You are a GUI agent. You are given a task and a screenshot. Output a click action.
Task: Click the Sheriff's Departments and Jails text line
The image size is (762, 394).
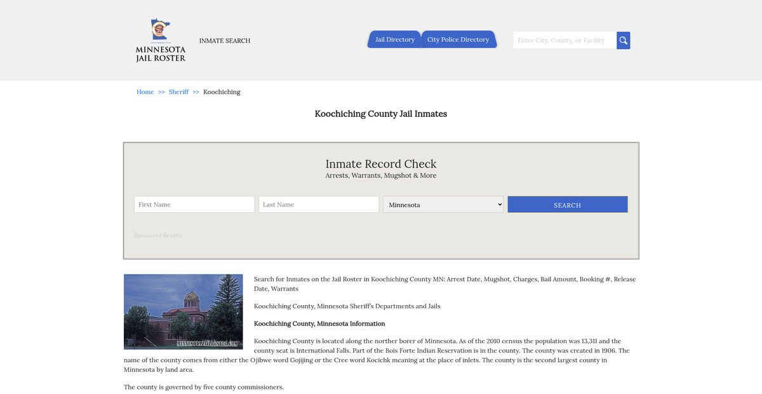coord(347,306)
